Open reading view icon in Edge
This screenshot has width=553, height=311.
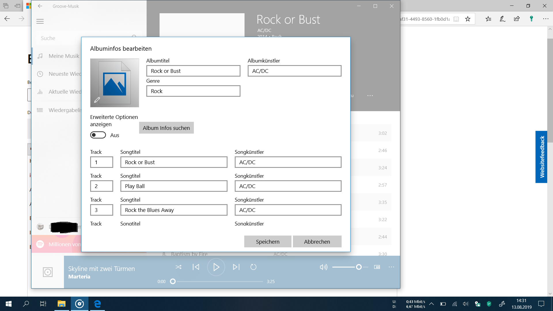(x=456, y=19)
